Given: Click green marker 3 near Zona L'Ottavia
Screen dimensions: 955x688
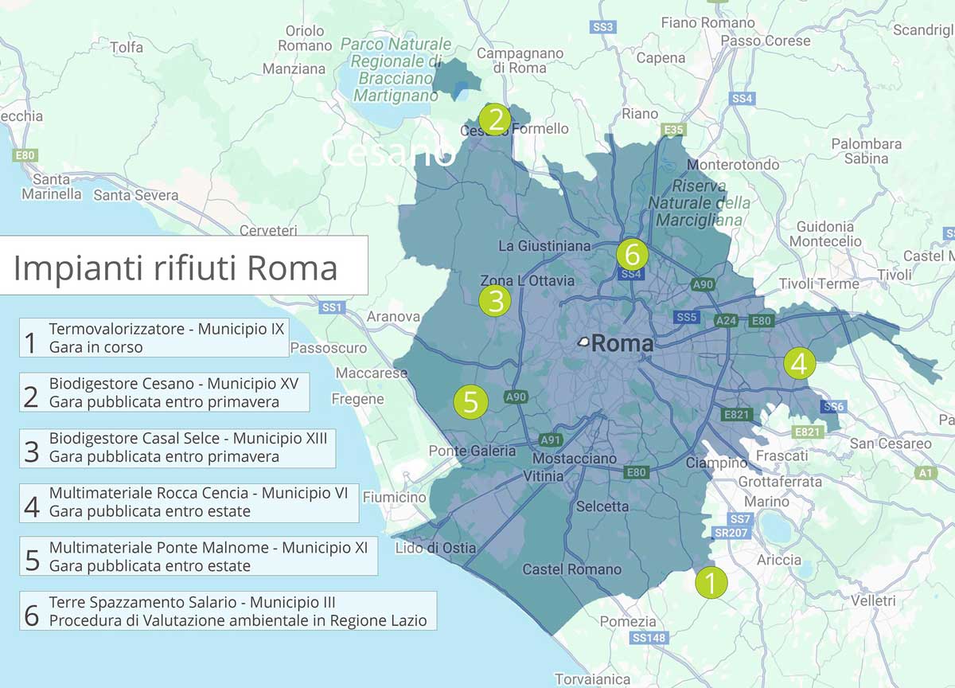Looking at the screenshot, I should (495, 301).
